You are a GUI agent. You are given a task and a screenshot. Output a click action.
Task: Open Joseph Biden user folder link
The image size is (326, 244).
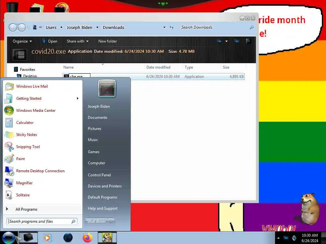[x=99, y=106]
